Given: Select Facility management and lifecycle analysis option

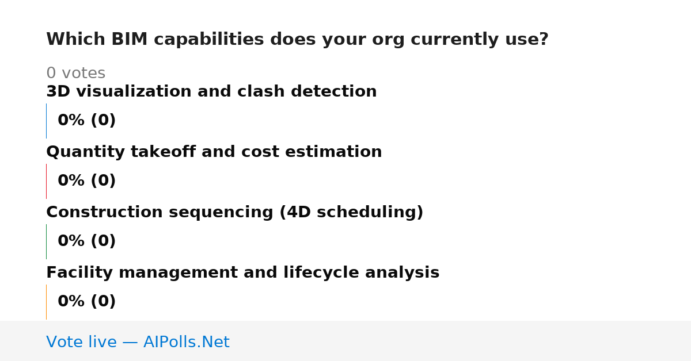Looking at the screenshot, I should point(243,273).
